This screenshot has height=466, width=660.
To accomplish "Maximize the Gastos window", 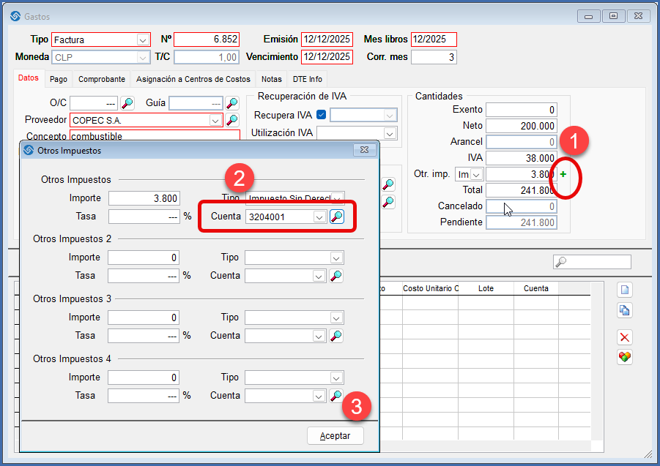I will tap(613, 16).
